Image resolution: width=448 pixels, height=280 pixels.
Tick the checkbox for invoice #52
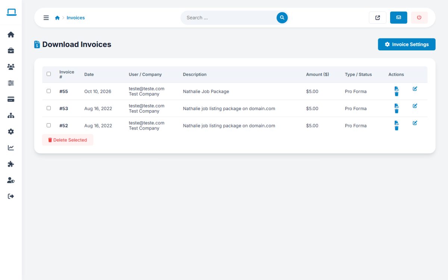coord(49,125)
